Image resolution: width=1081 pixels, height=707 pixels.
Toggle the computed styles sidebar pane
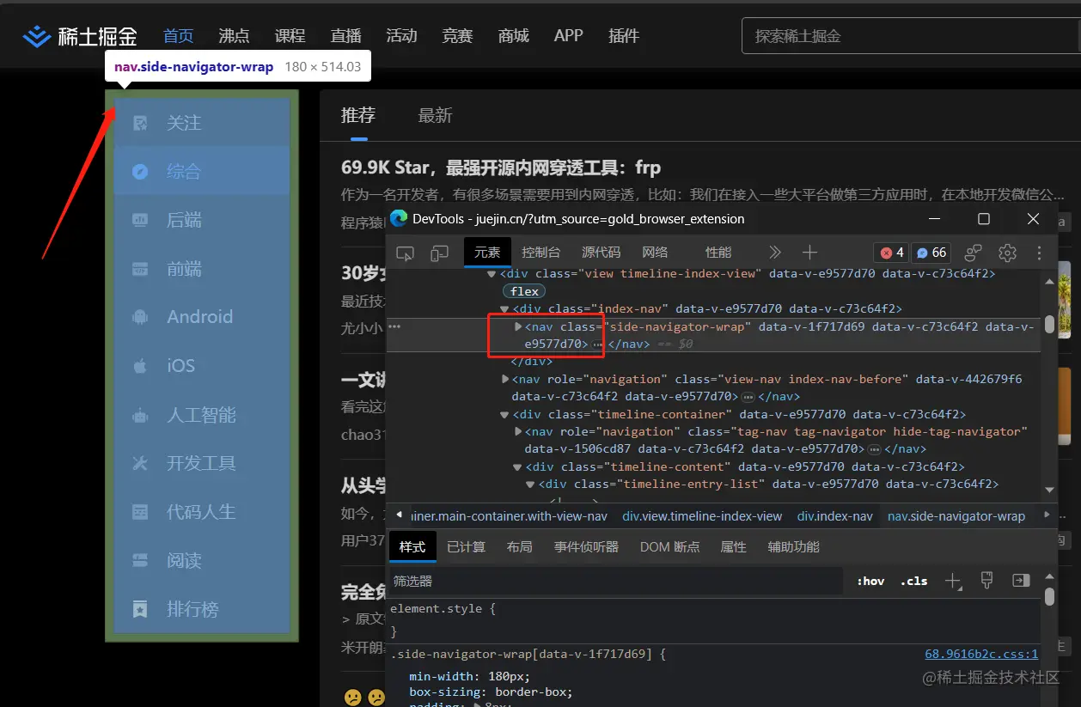(x=1021, y=581)
